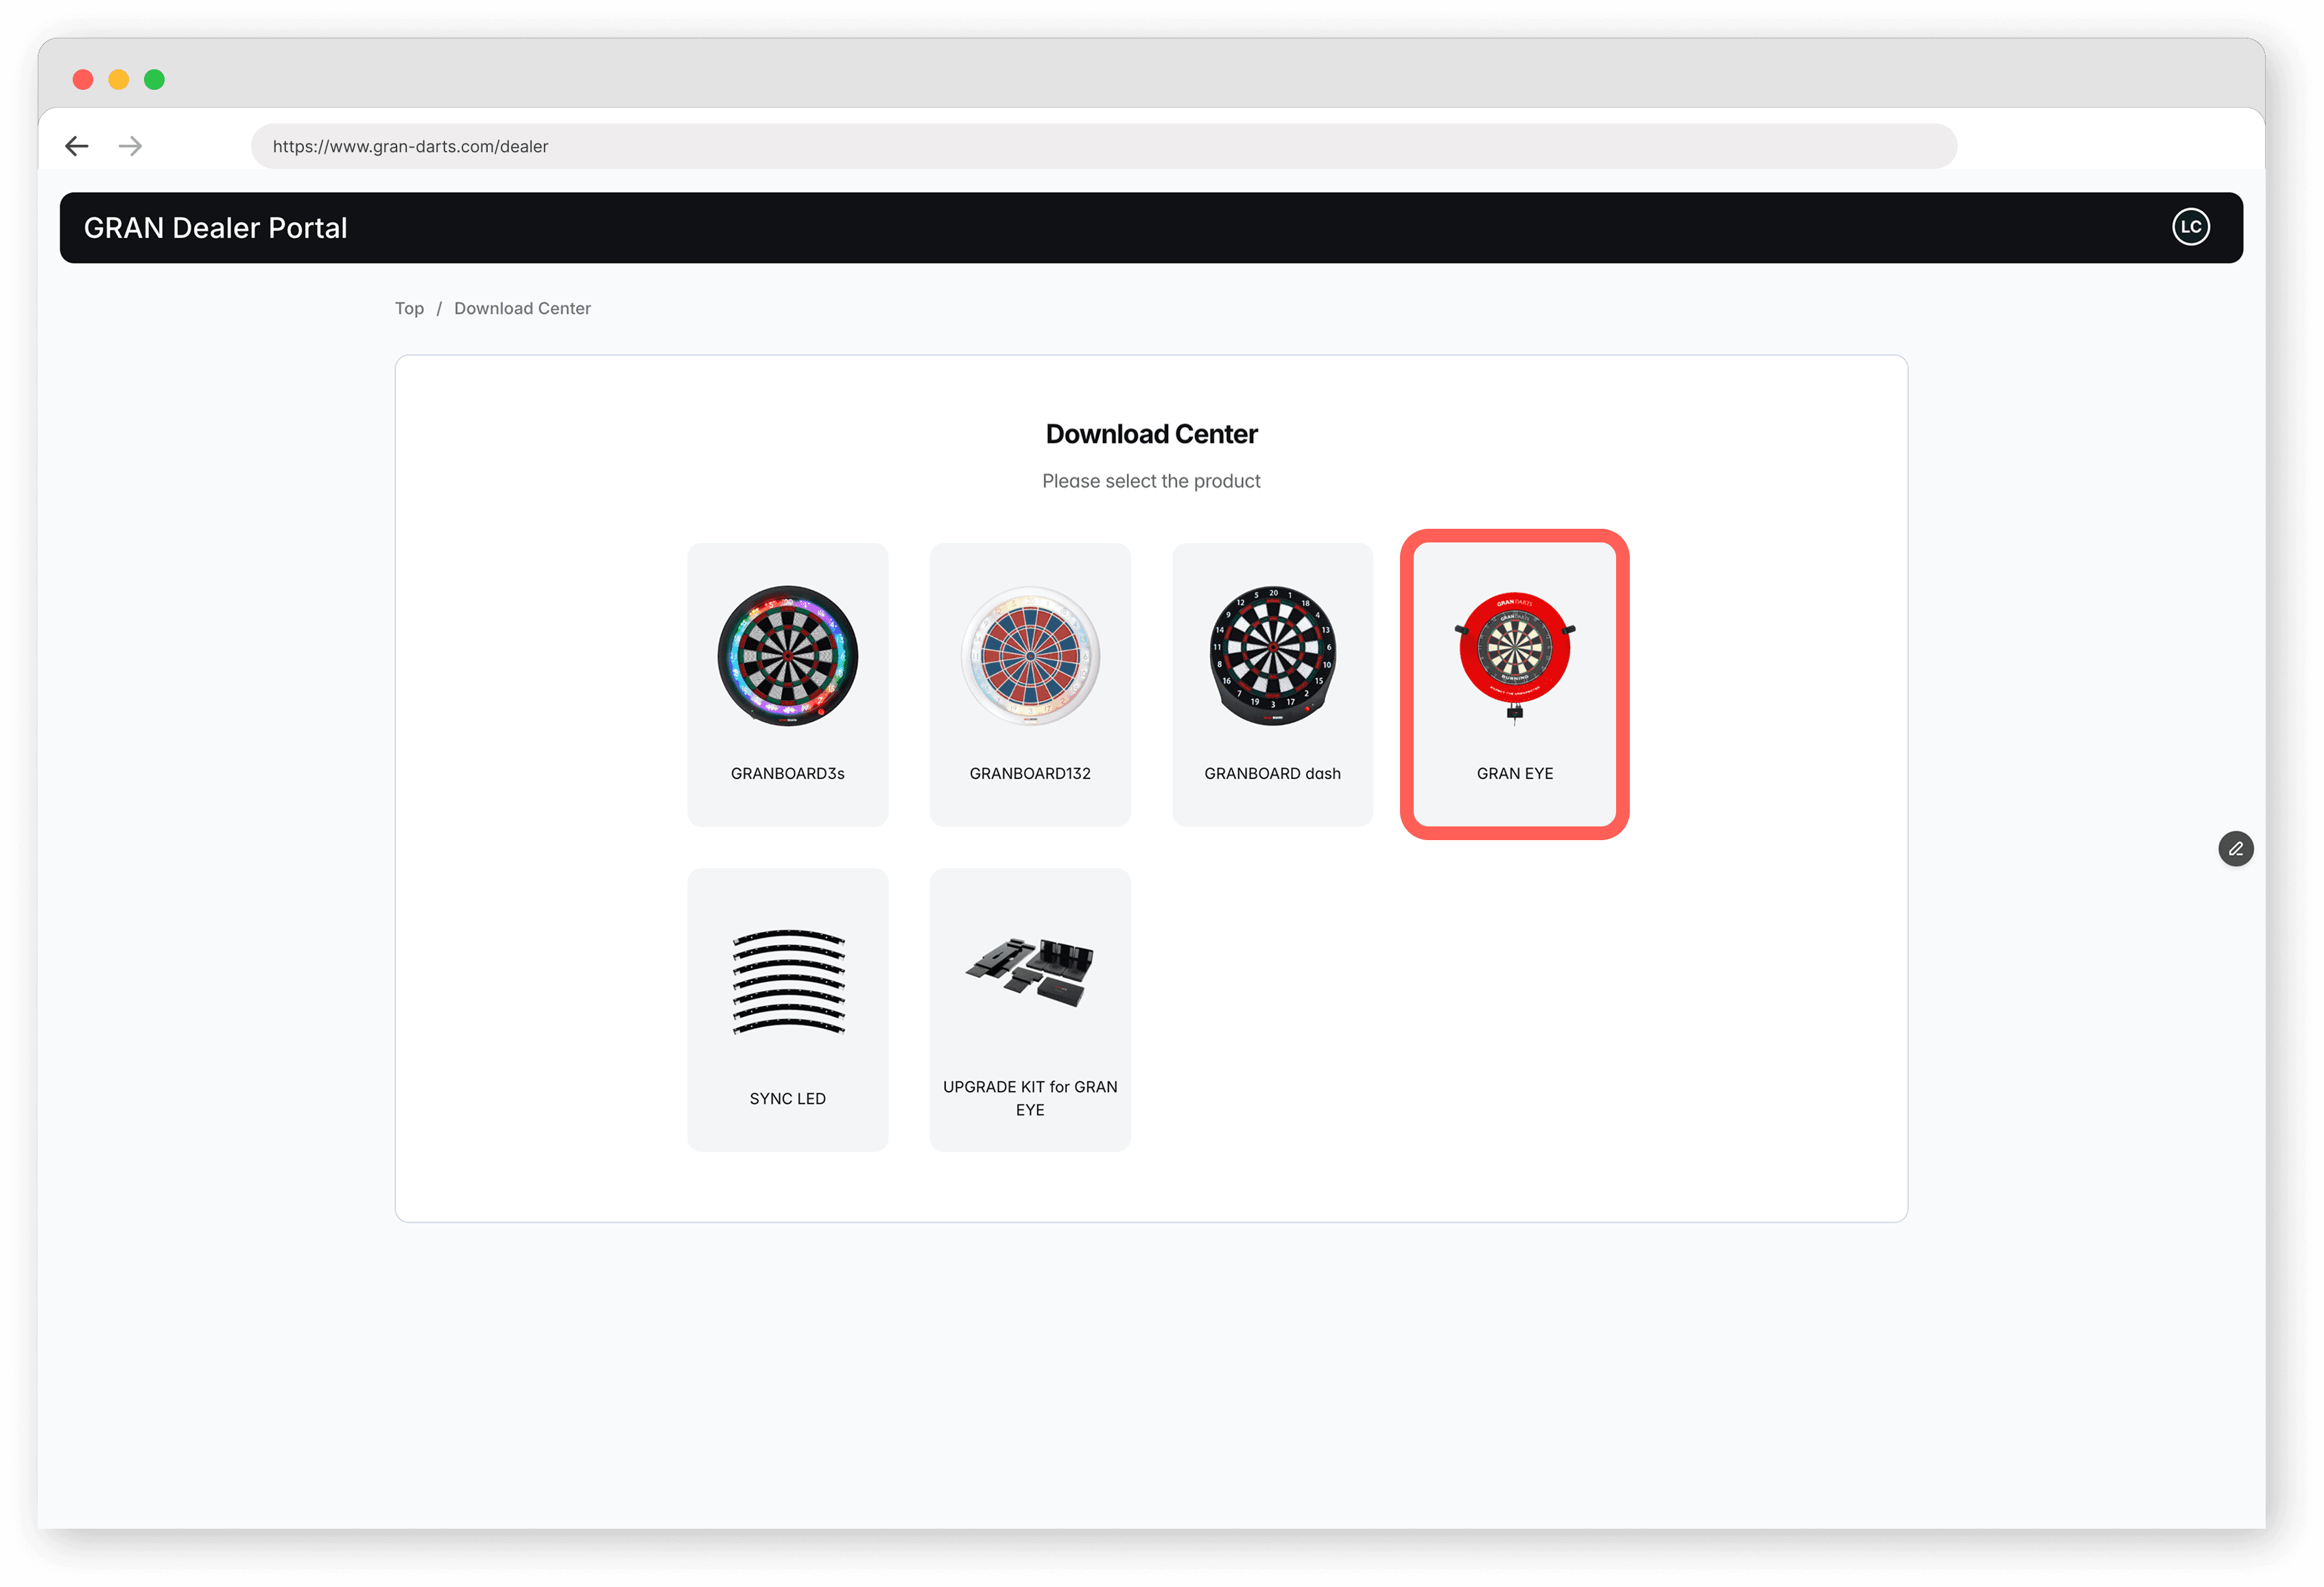Image resolution: width=2324 pixels, height=1587 pixels.
Task: Click the green maximize window button
Action: click(x=154, y=80)
